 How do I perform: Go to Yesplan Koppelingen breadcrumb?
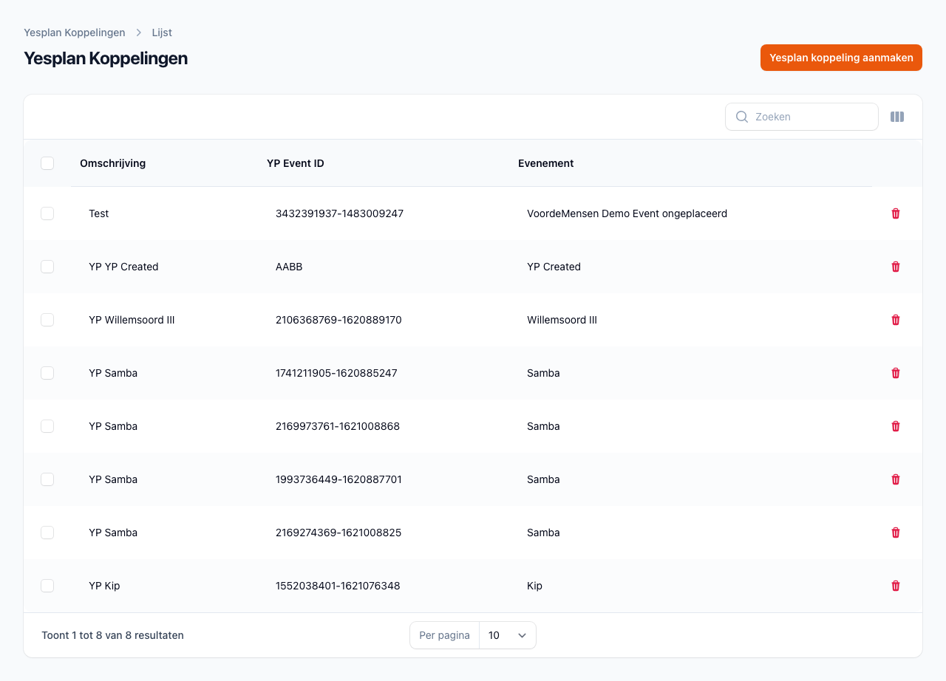[x=75, y=32]
